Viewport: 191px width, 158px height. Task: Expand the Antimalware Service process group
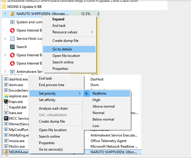pos(5,71)
